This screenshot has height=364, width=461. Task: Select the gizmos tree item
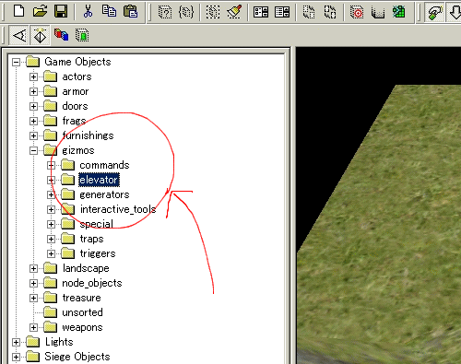pyautogui.click(x=78, y=150)
